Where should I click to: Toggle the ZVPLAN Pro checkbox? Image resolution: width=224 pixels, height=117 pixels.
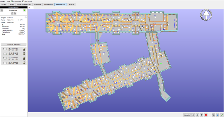[23, 1]
